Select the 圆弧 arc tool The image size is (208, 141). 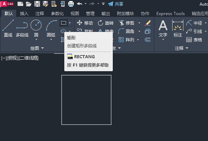click(51, 28)
